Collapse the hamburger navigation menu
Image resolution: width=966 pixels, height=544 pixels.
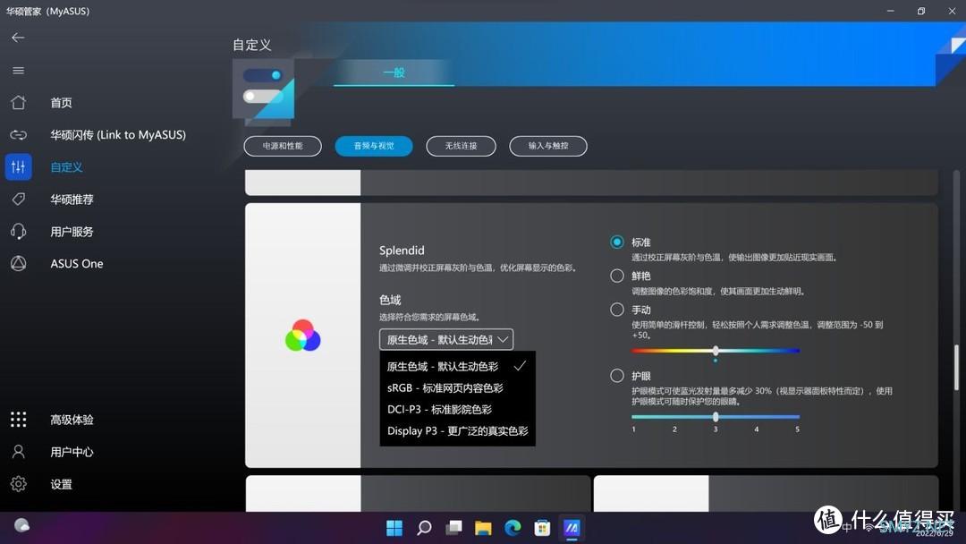[x=19, y=70]
